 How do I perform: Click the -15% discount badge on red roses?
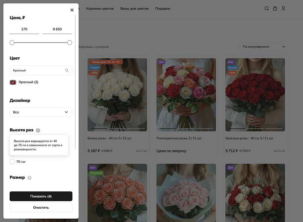pos(232,73)
